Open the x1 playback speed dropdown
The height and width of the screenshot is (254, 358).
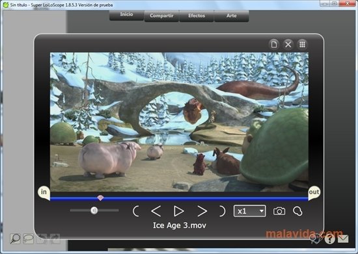(x=249, y=211)
